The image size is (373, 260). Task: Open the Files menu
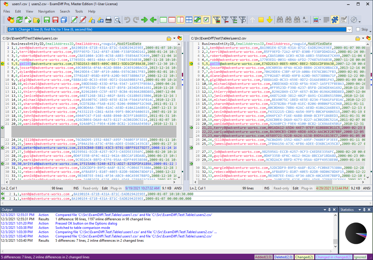[7, 11]
